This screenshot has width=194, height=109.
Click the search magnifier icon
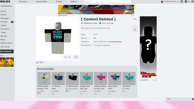click(83, 2)
